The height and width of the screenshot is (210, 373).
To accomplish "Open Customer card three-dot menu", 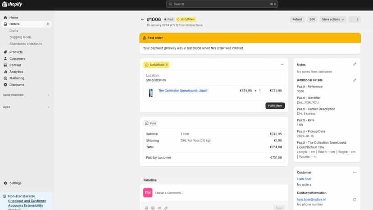I will 355,173.
